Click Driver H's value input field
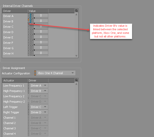 41,53
